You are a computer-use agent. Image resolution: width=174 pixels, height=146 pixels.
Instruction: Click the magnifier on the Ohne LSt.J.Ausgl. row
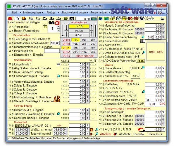pos(144,52)
